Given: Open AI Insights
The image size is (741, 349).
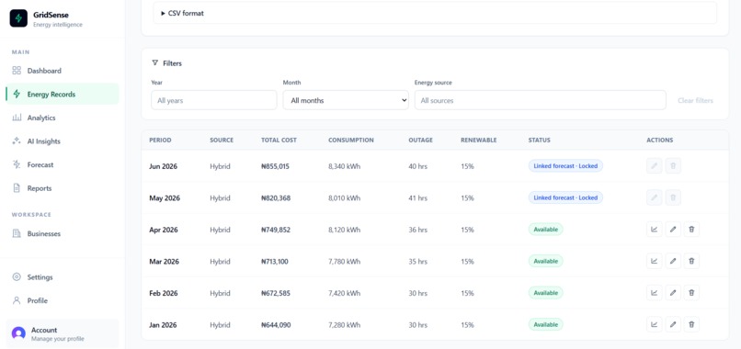Looking at the screenshot, I should point(63,141).
